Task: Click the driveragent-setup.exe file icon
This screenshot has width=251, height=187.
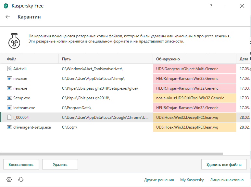Action: click(x=9, y=127)
